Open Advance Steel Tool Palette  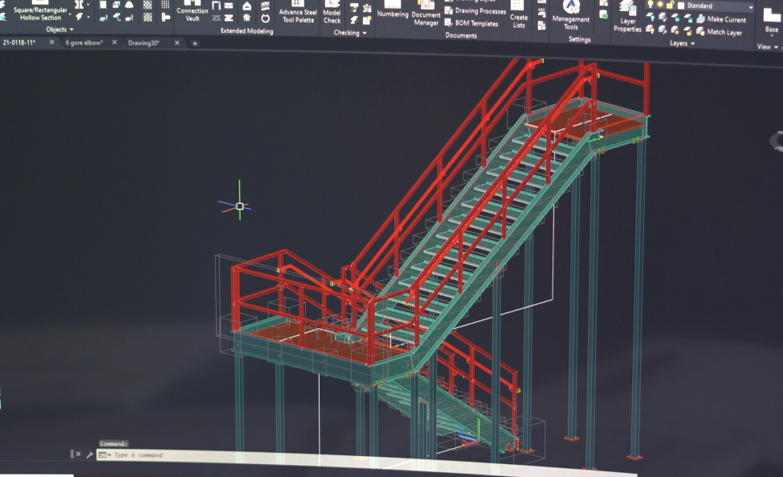298,14
